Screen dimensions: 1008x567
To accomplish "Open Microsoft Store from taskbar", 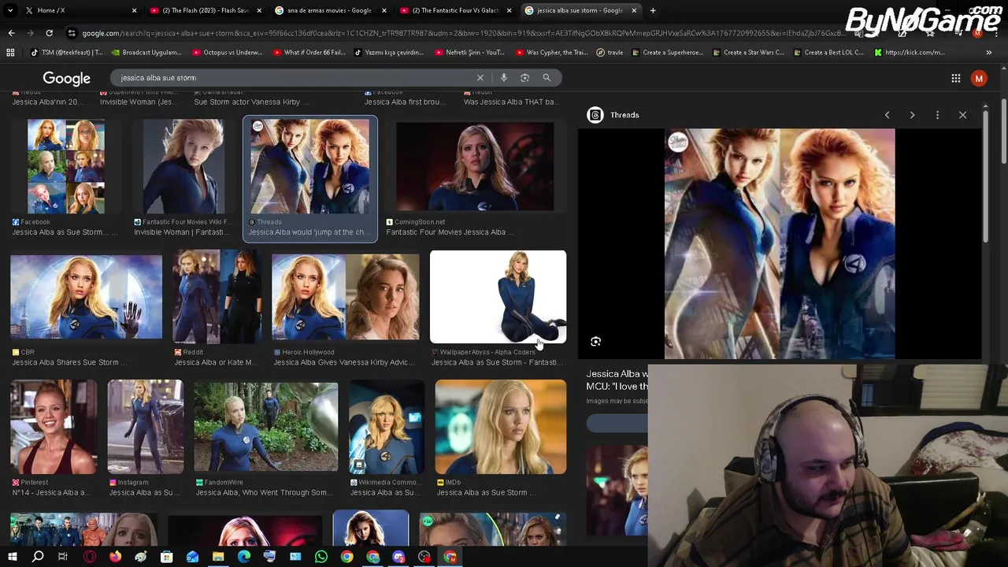I will tap(166, 558).
